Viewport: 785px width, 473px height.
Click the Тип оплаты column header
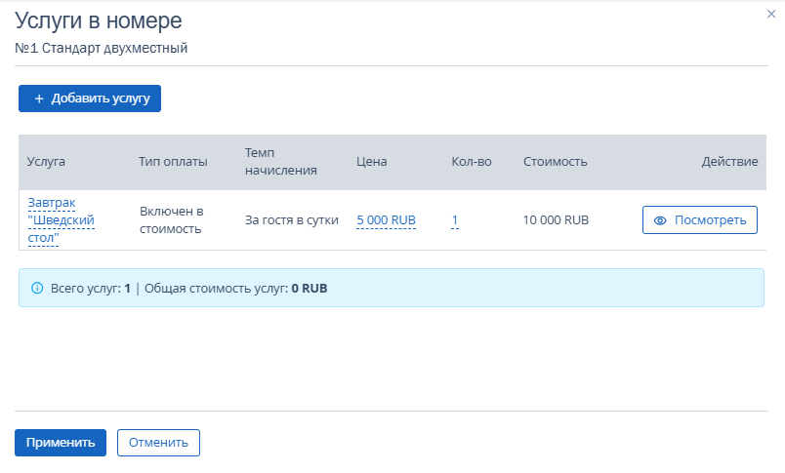(x=173, y=162)
